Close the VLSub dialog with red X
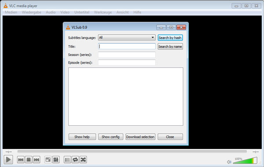The height and width of the screenshot is (167, 264). (181, 27)
